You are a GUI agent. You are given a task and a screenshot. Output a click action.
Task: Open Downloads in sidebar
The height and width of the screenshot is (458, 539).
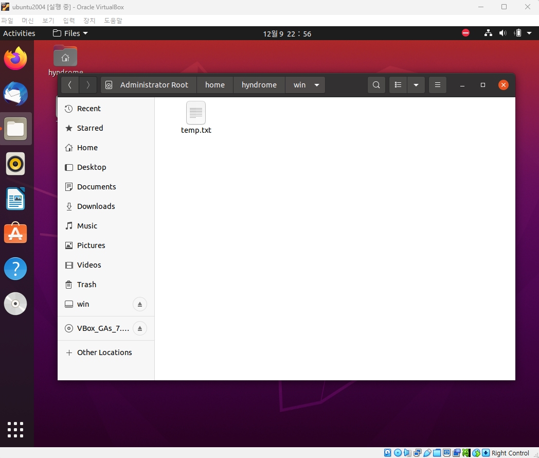pos(106,207)
